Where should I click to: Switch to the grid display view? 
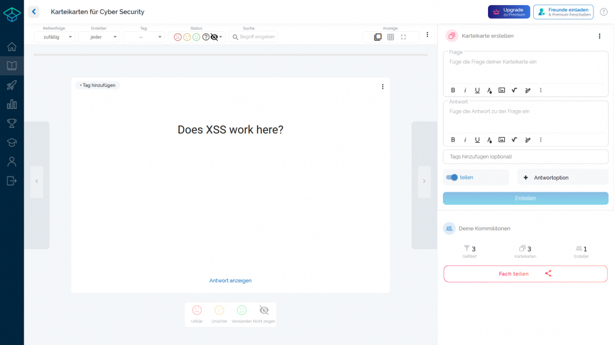[x=390, y=38]
